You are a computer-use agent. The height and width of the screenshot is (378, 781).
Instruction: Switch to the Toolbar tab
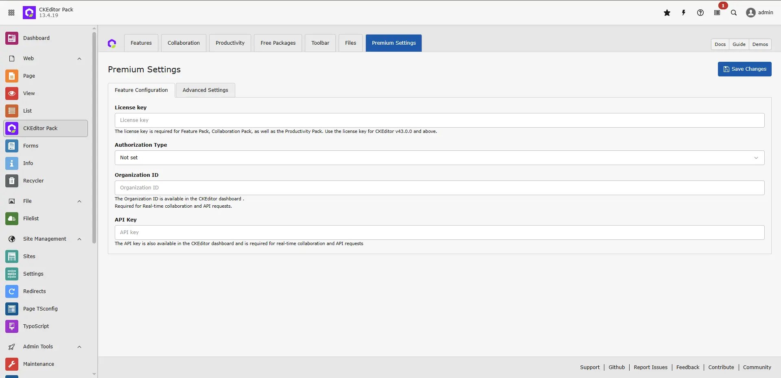[x=320, y=43]
